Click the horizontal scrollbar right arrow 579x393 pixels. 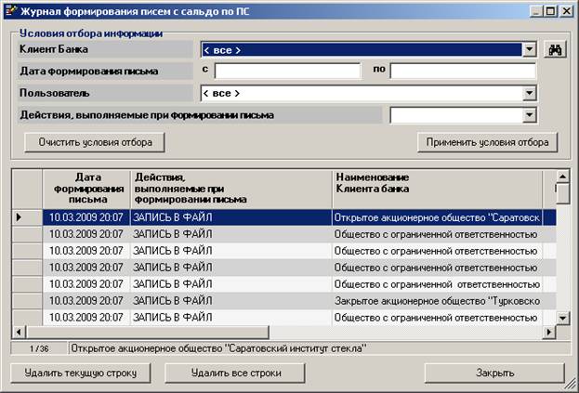pos(548,333)
